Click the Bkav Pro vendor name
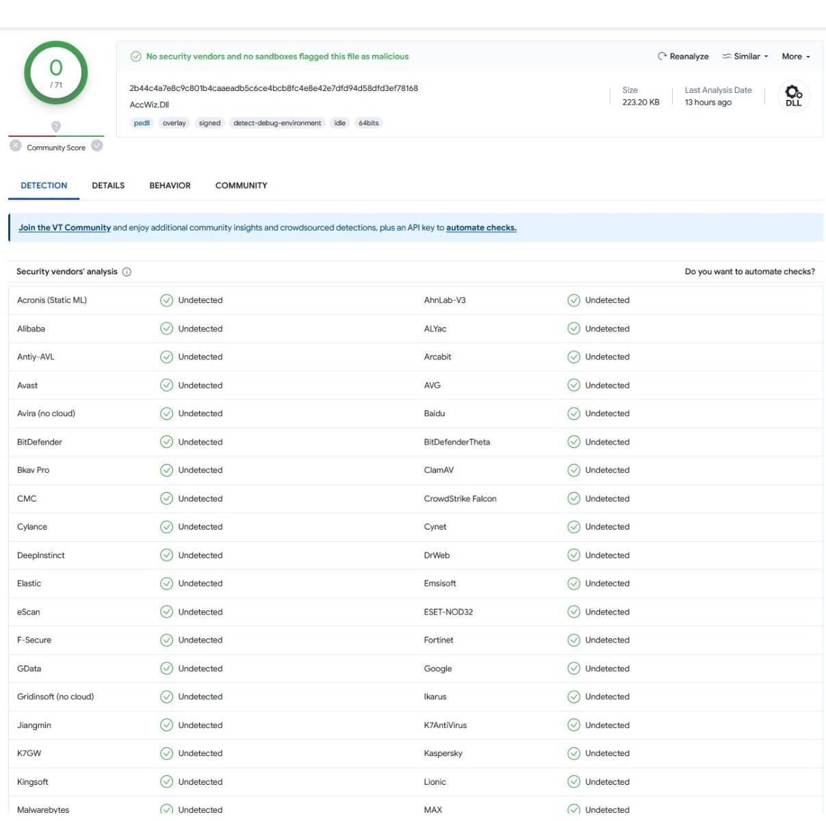 click(33, 470)
